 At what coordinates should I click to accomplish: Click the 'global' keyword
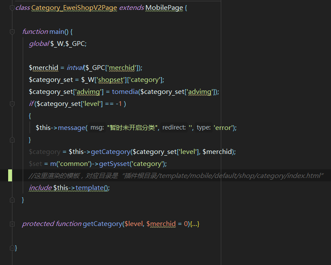click(x=39, y=43)
